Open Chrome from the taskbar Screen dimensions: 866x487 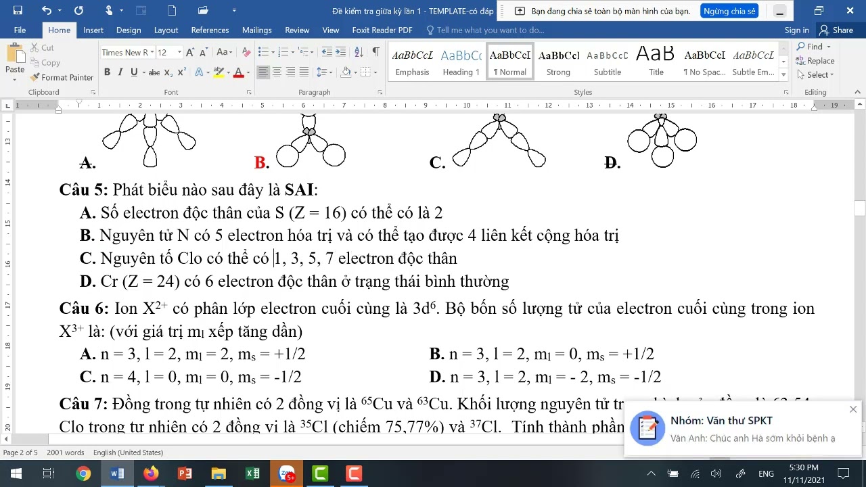(83, 473)
